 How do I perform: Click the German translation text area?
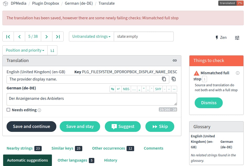91,99
